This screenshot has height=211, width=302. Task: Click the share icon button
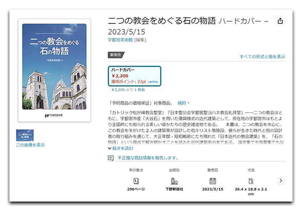[280, 21]
